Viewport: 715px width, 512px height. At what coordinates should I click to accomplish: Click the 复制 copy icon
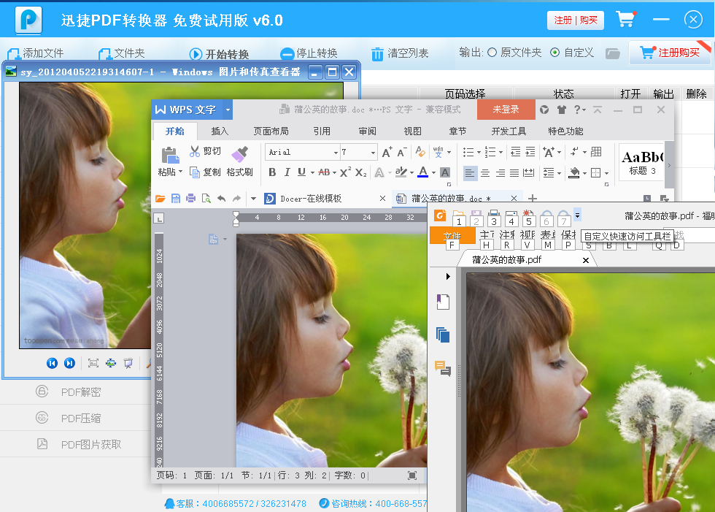(x=195, y=172)
